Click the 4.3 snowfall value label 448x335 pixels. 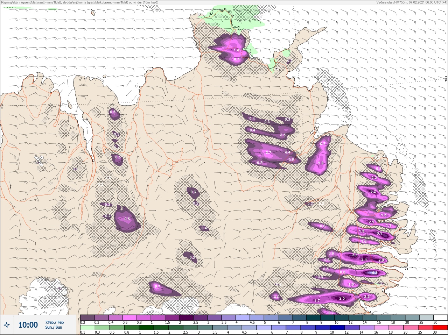pyautogui.click(x=374, y=273)
